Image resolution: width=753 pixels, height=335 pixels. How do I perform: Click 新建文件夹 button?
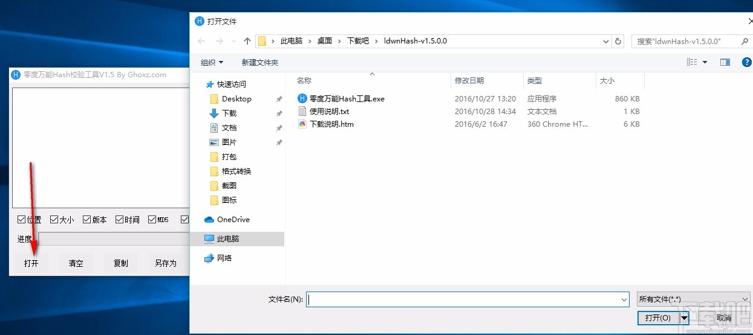[260, 62]
